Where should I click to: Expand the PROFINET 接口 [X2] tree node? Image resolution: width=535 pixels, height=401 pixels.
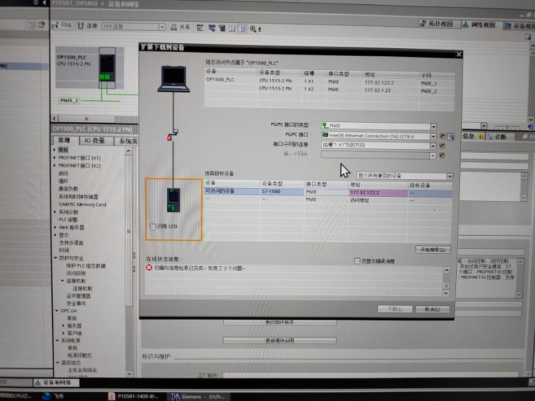tap(55, 165)
